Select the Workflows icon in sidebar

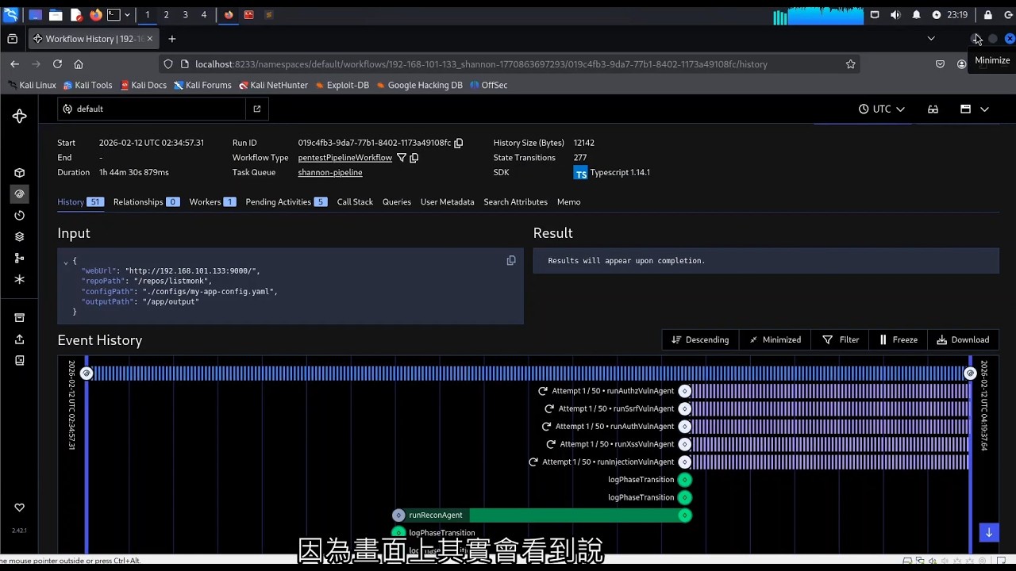pyautogui.click(x=19, y=194)
